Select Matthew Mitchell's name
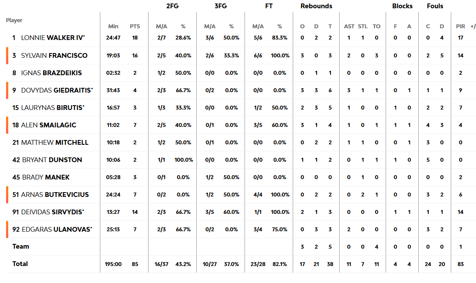This screenshot has width=476, height=283. (54, 142)
